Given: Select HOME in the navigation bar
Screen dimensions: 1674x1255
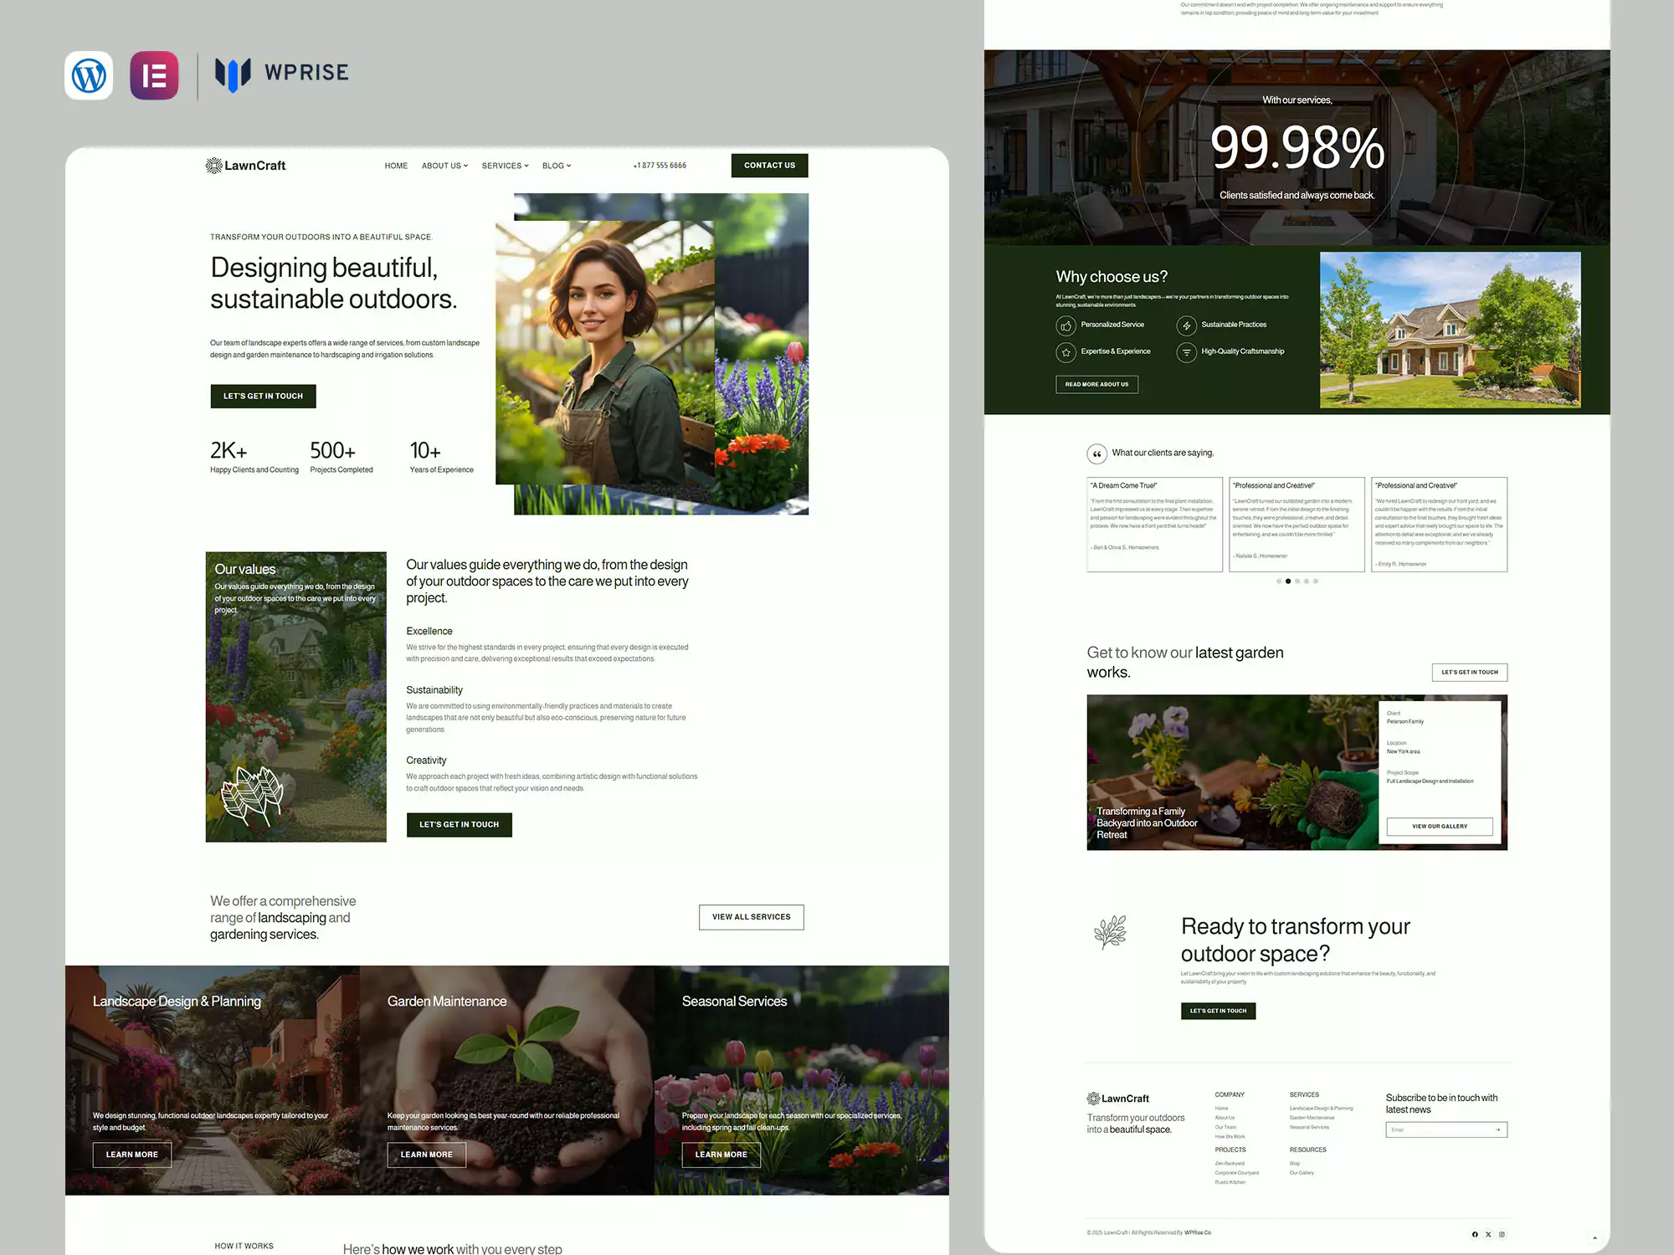Looking at the screenshot, I should (x=396, y=166).
